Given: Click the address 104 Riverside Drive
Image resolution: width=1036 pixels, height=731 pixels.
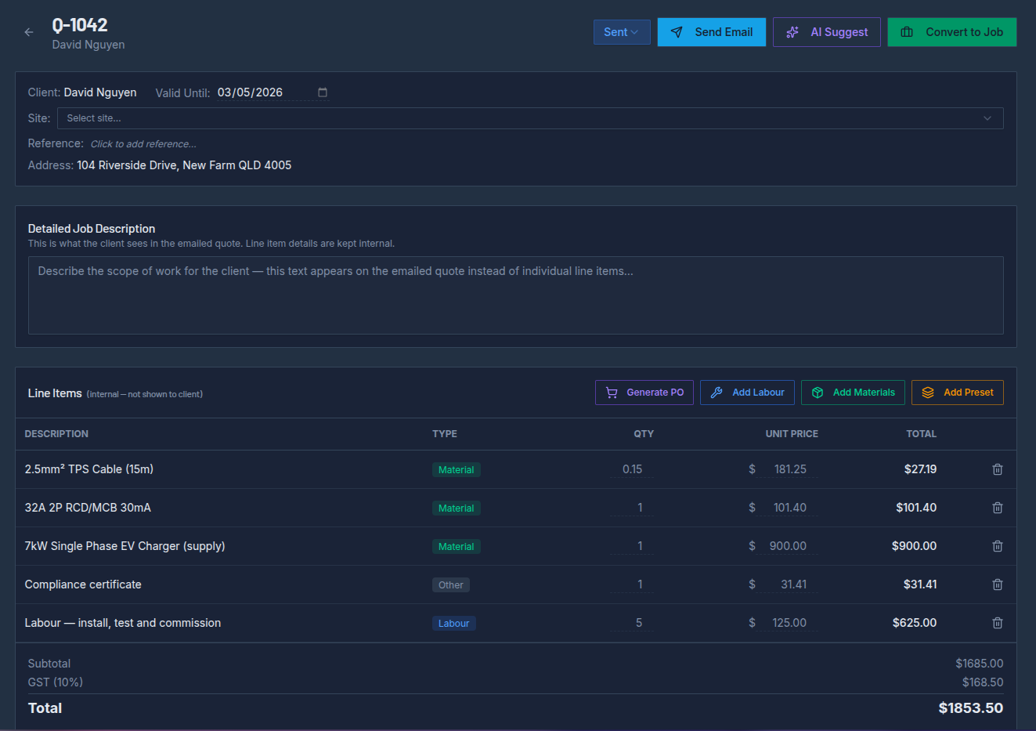Looking at the screenshot, I should point(184,165).
